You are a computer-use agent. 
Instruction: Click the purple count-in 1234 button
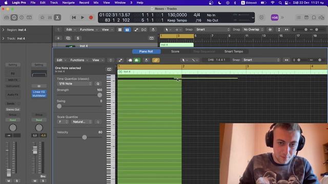pyautogui.click(x=275, y=17)
